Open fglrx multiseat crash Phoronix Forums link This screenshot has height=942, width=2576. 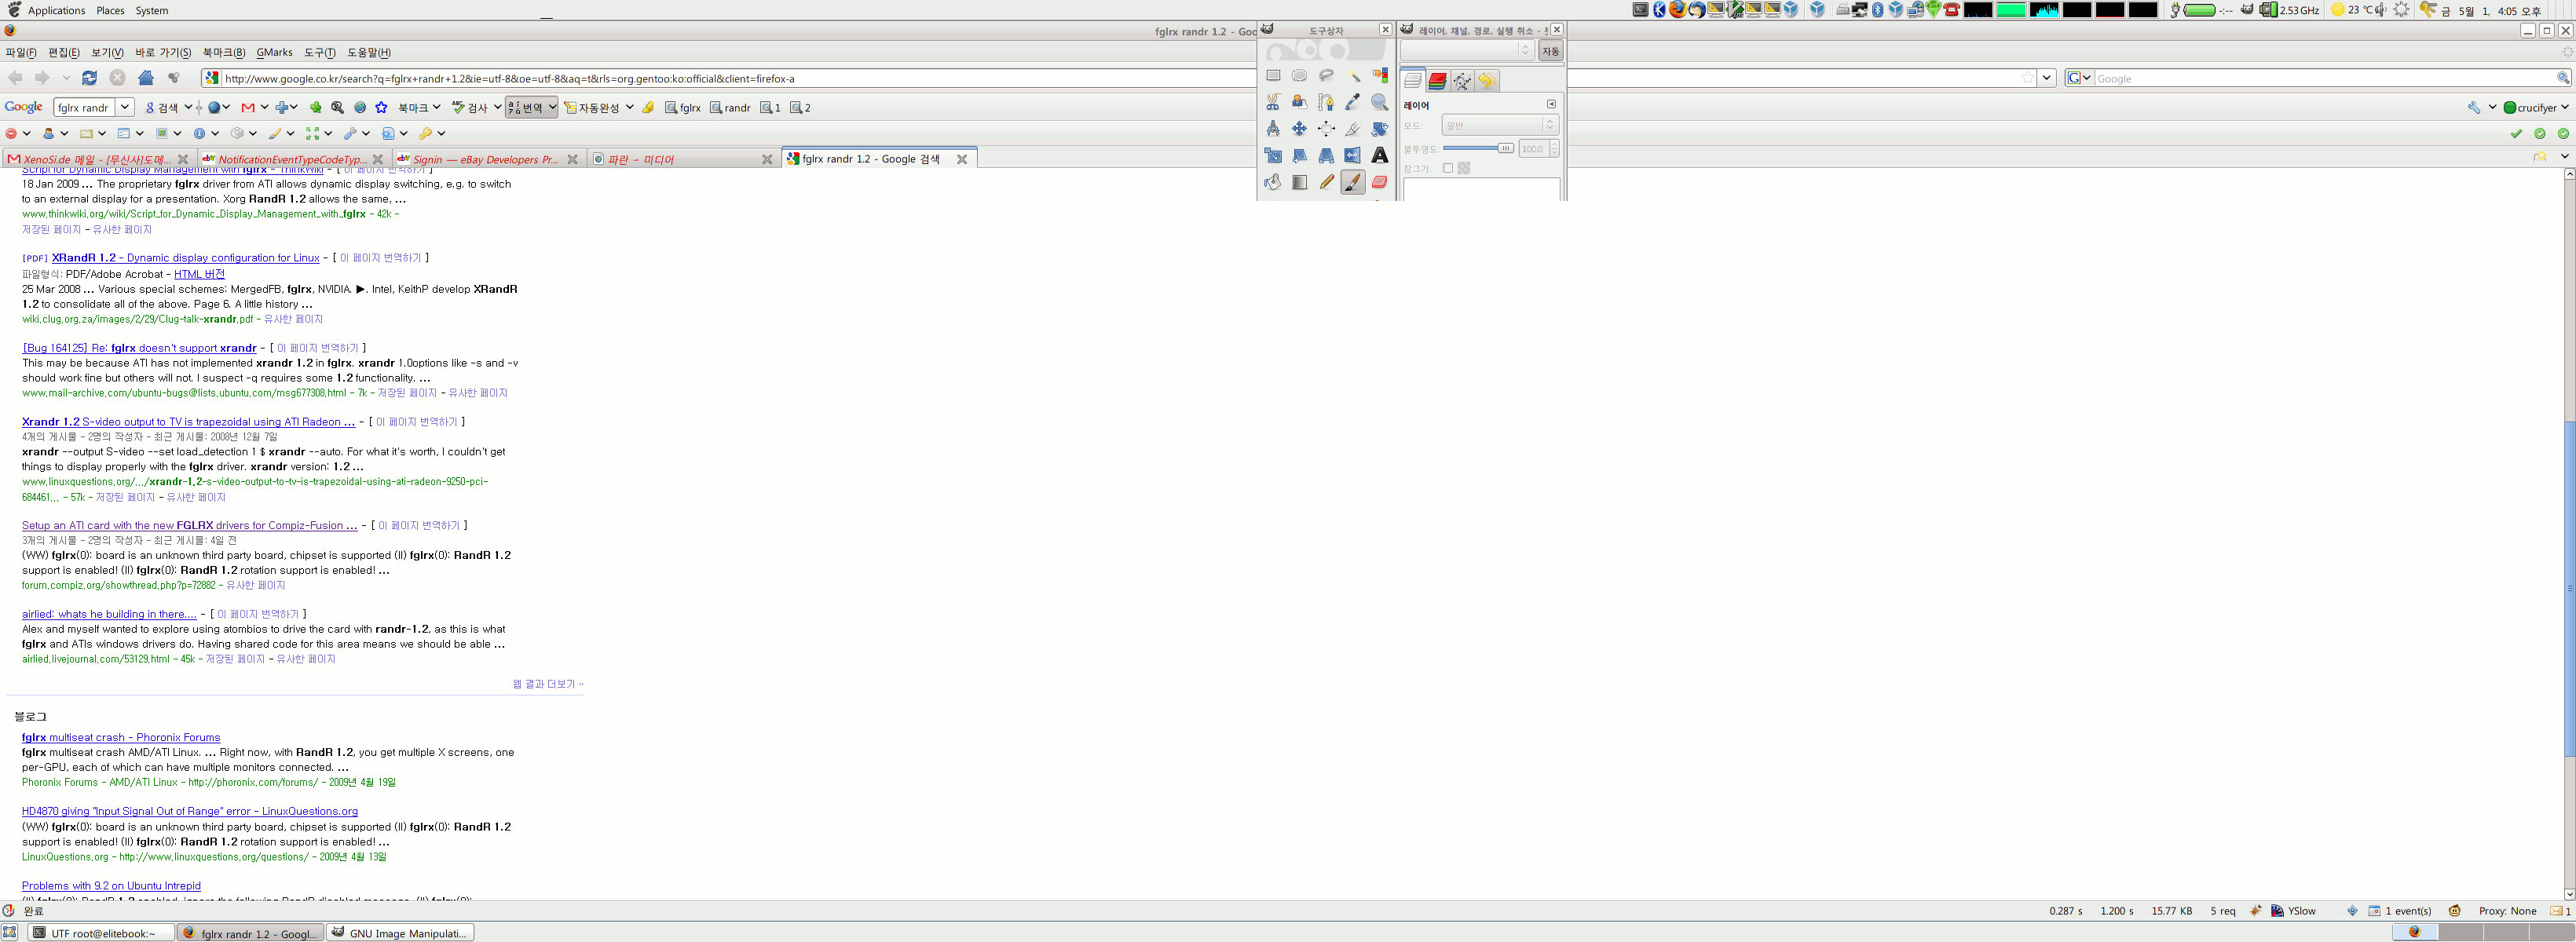(121, 737)
